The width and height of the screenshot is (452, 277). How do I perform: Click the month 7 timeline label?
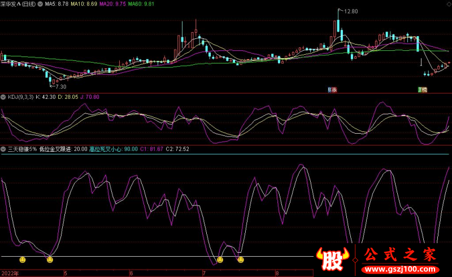(x=204, y=273)
